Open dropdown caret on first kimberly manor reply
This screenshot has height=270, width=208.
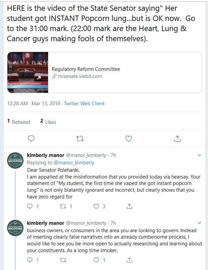point(199,155)
